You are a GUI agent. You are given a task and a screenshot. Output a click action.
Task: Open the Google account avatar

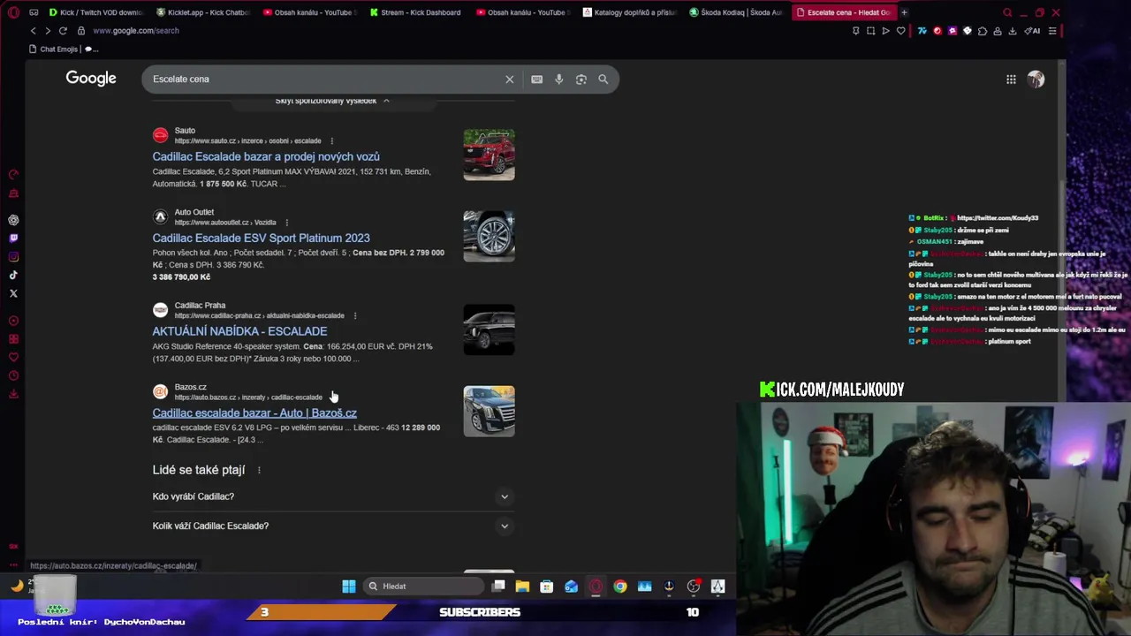coord(1036,79)
